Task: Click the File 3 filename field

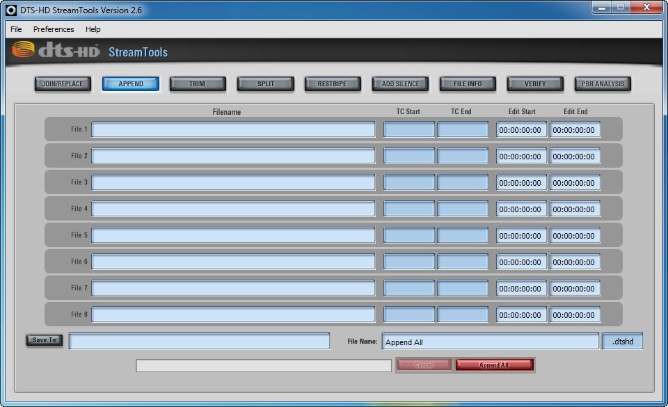Action: coord(234,182)
